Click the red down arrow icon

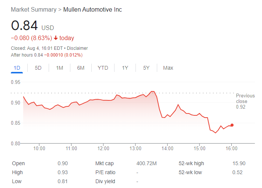(x=56, y=38)
